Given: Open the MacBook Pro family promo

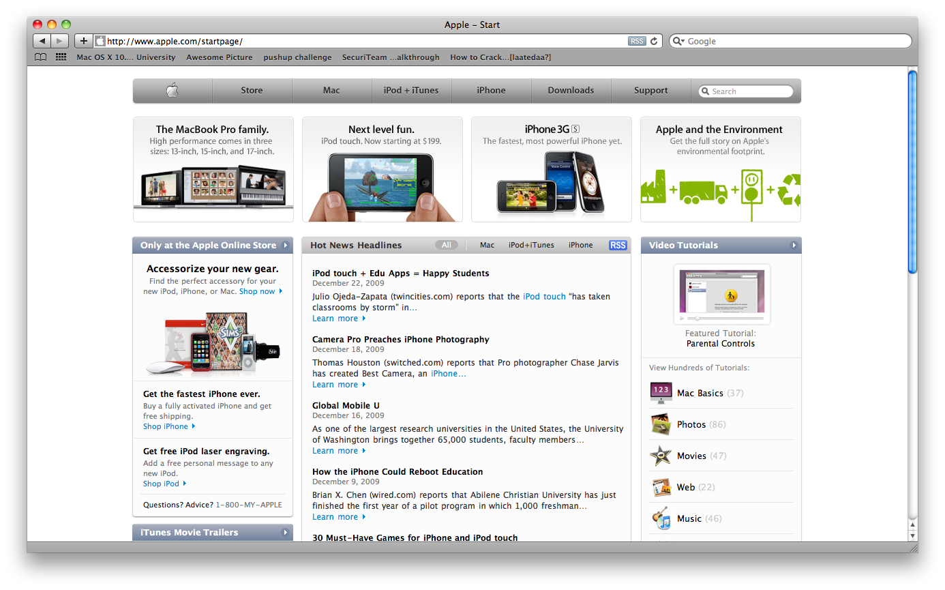Looking at the screenshot, I should tap(213, 169).
